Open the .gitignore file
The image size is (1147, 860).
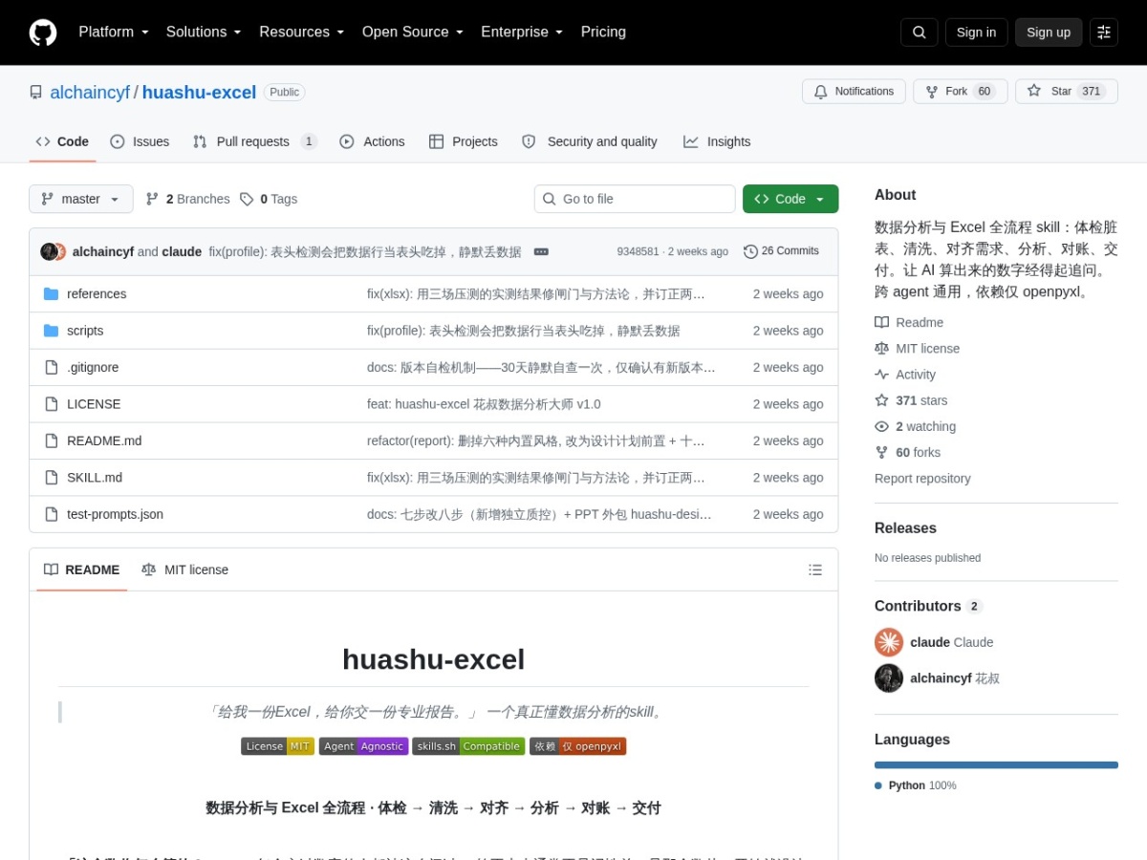pyautogui.click(x=93, y=368)
